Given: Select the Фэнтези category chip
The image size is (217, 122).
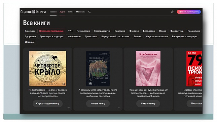Looking at the screenshot, I should coord(134,31).
